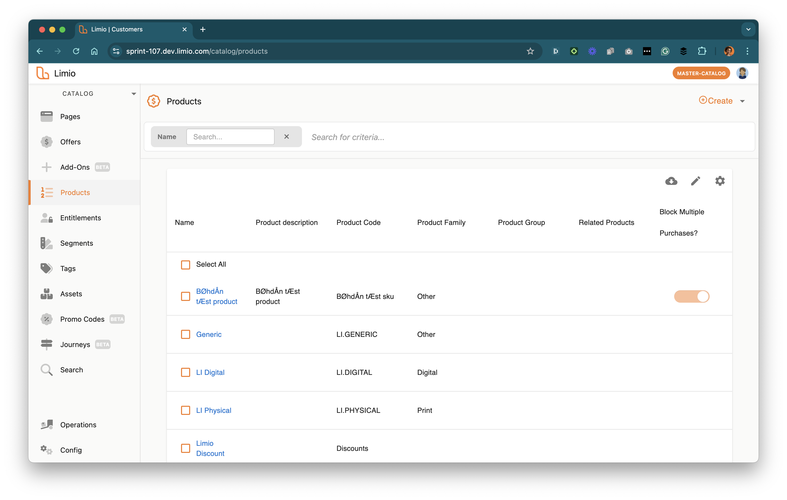Image resolution: width=787 pixels, height=500 pixels.
Task: Switch to Offers menu item
Action: 70,142
